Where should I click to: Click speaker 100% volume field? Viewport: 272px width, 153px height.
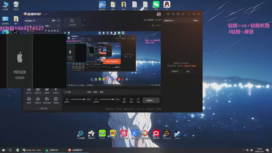(x=117, y=99)
